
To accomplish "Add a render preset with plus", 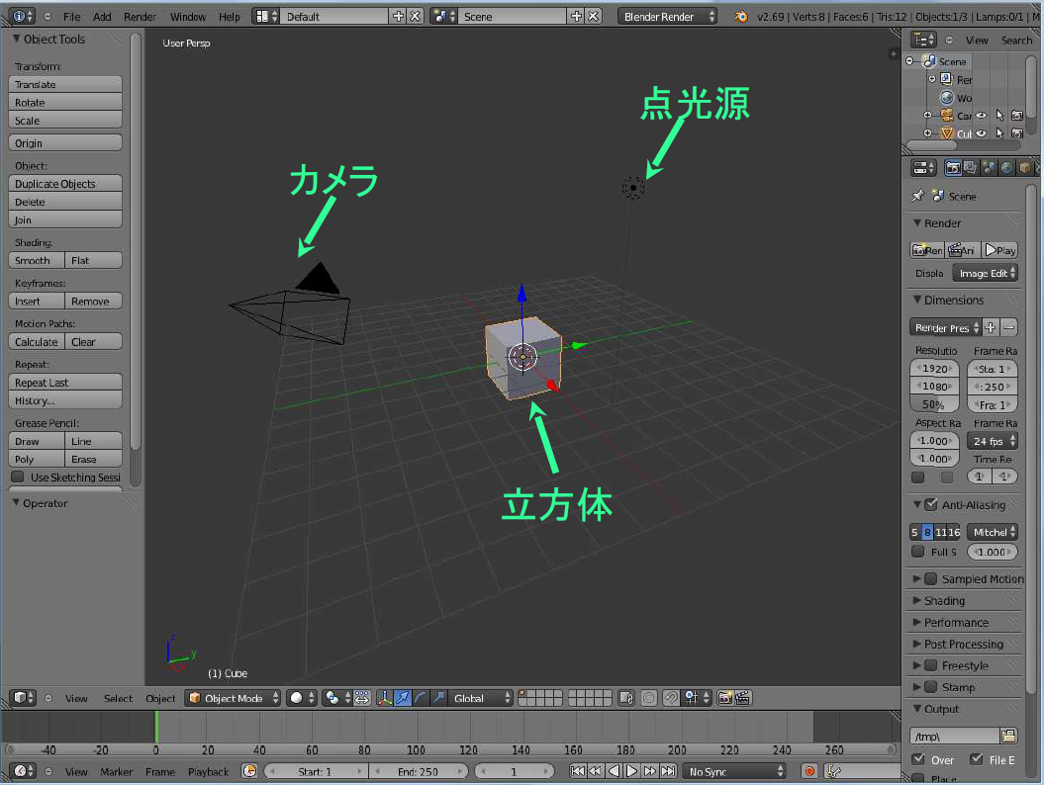I will tap(992, 327).
